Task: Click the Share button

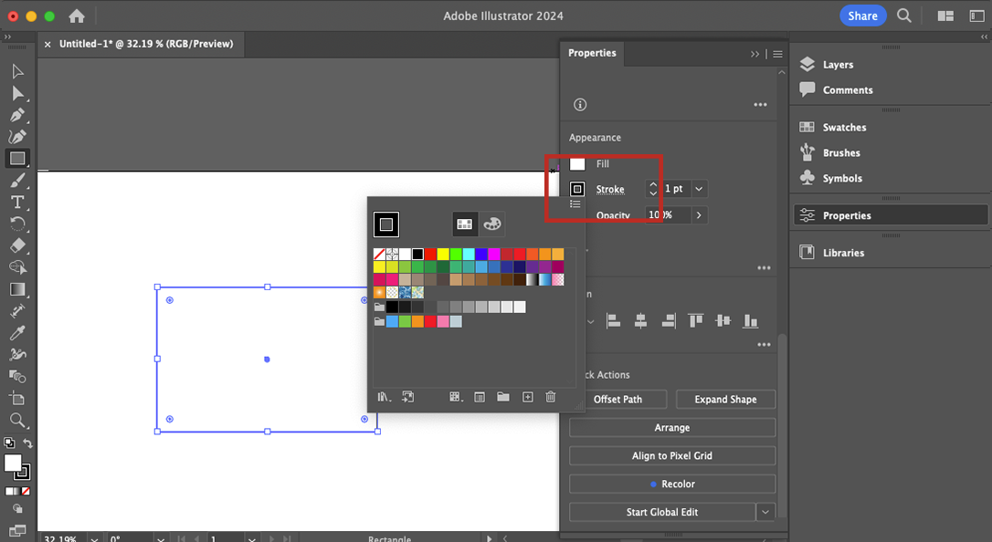Action: 862,16
